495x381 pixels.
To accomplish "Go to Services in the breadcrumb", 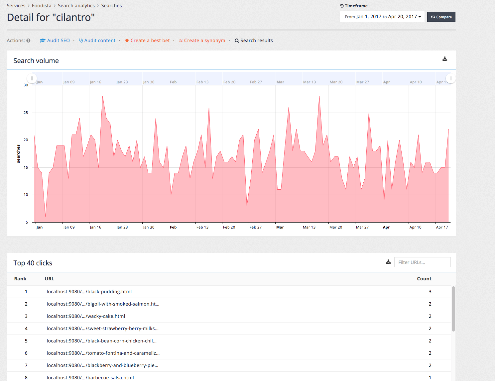I will 16,6.
